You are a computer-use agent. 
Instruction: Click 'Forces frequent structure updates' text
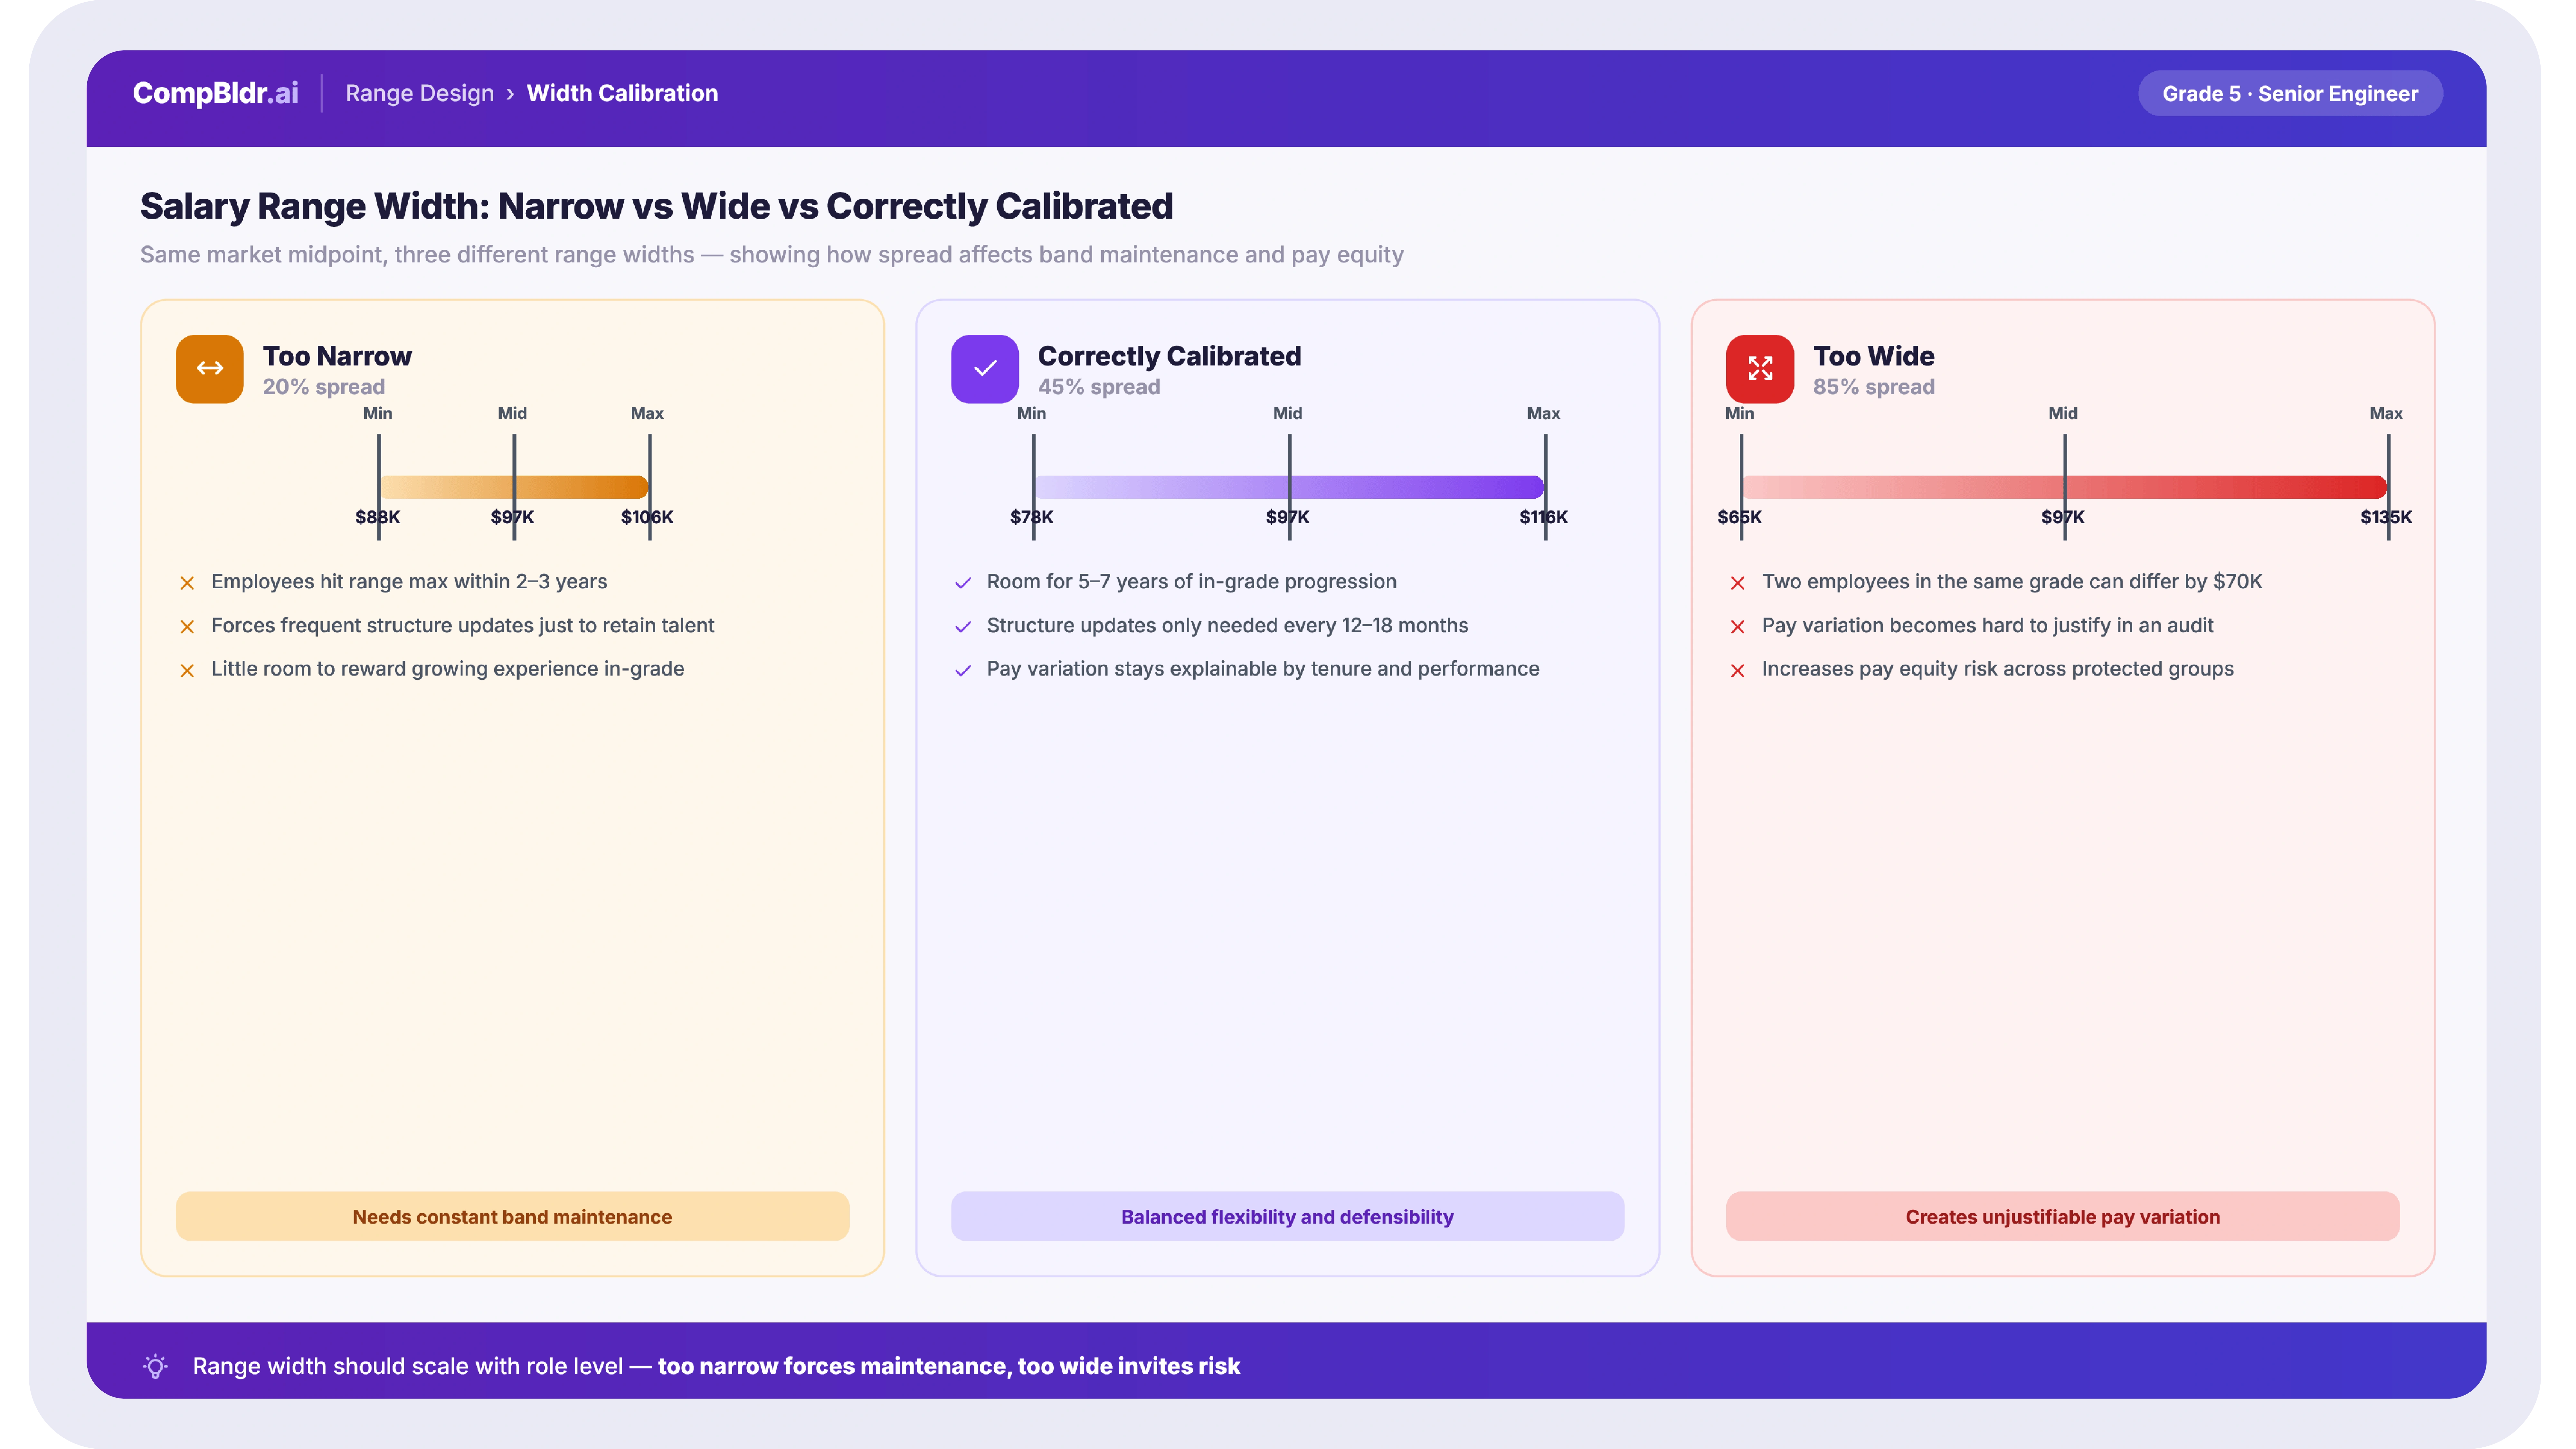click(463, 626)
